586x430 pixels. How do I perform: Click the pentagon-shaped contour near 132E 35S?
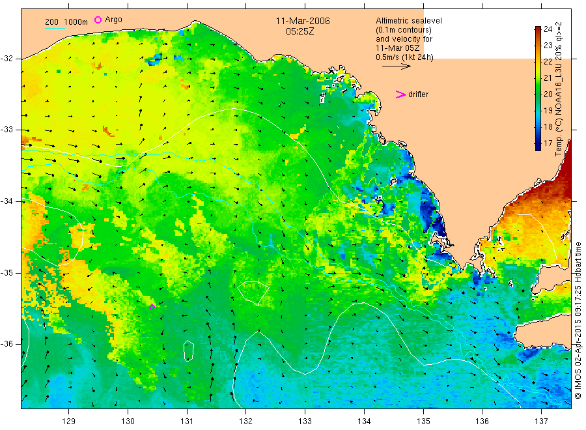pos(253,293)
